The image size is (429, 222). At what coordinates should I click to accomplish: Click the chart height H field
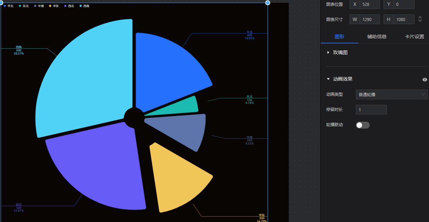point(403,19)
